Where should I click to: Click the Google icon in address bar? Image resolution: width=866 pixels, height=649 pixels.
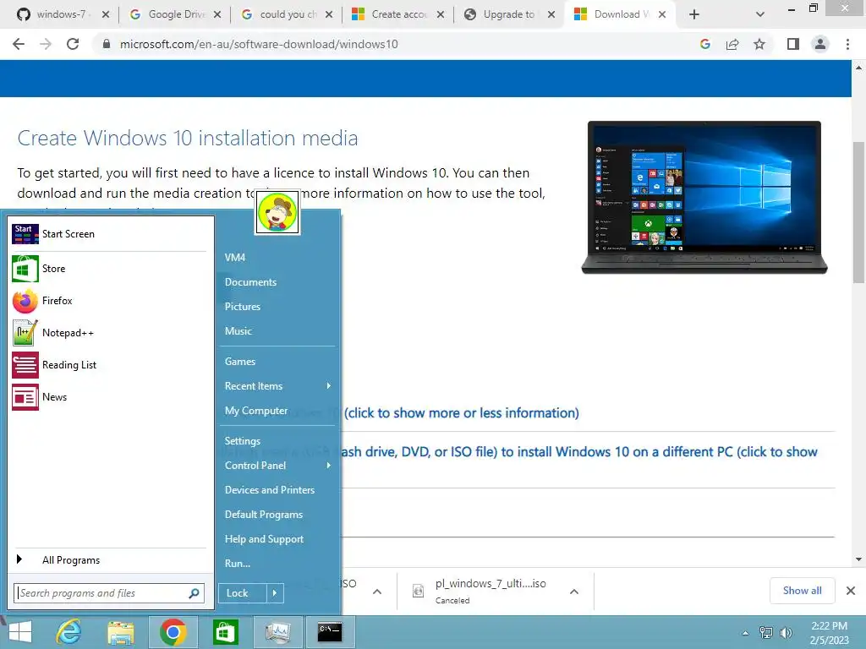(x=705, y=44)
